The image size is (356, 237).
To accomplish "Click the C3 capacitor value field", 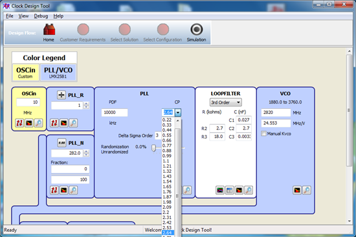I will pyautogui.click(x=243, y=137).
